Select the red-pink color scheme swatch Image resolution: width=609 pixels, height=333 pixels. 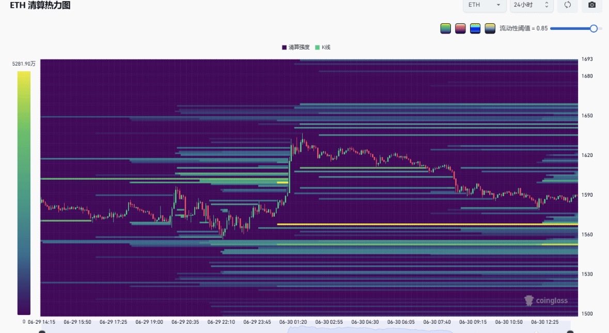pyautogui.click(x=460, y=28)
